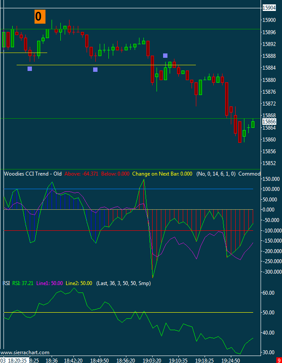Click RSI settings (Last, 36, 3, 50, 50, Smp)
The width and height of the screenshot is (282, 363).
tap(123, 283)
